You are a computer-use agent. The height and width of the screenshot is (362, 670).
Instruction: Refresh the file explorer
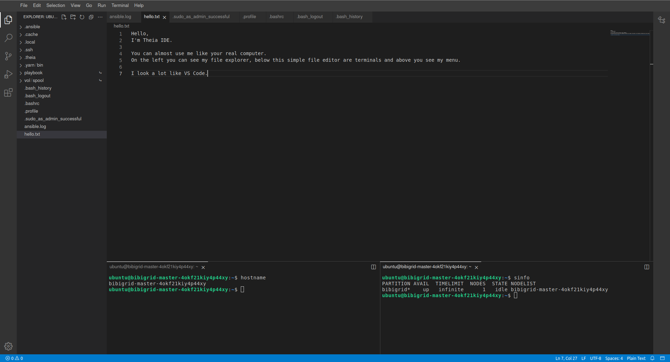pyautogui.click(x=82, y=17)
